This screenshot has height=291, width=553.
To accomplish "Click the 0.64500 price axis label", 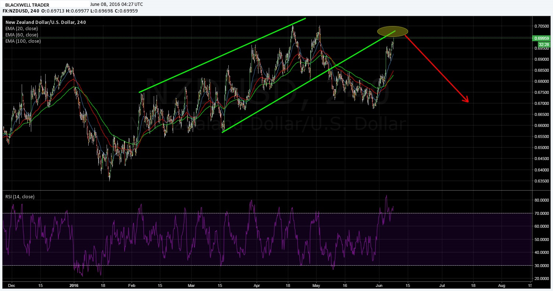I will tap(541, 159).
